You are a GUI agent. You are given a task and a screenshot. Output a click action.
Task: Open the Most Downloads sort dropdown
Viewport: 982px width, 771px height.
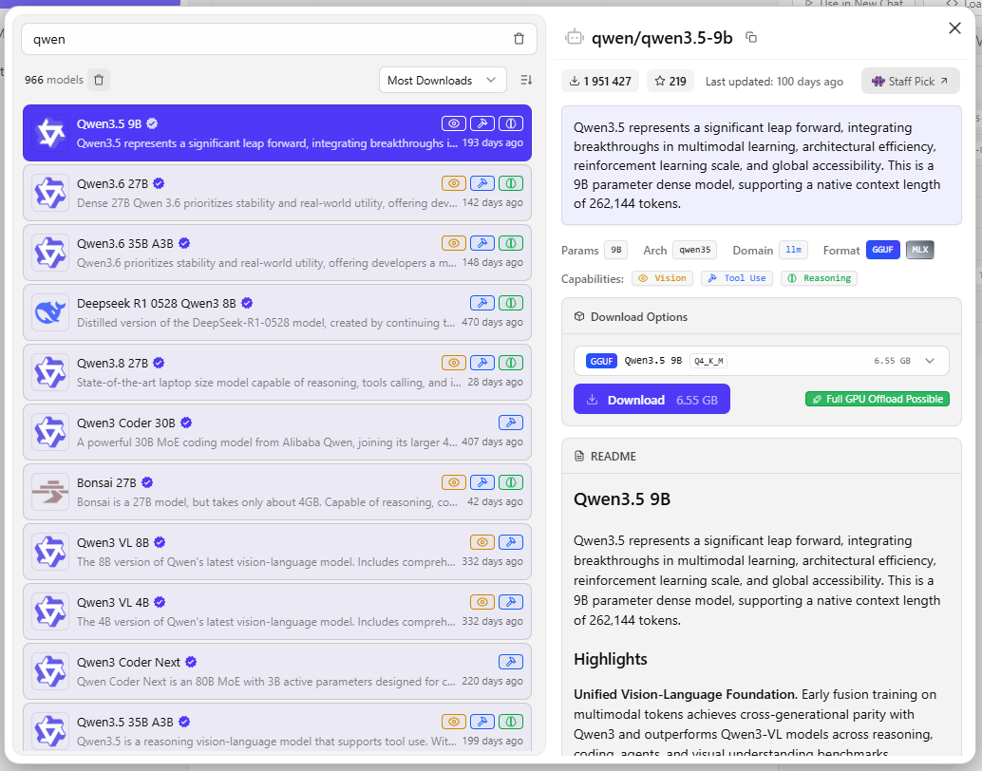point(443,80)
